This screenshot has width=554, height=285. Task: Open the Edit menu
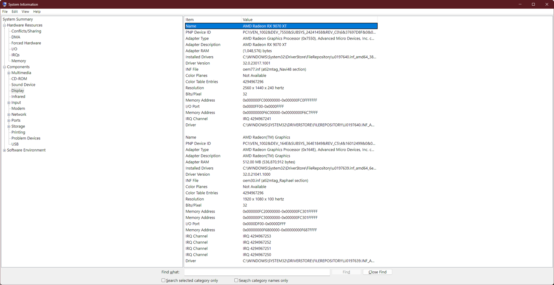15,11
